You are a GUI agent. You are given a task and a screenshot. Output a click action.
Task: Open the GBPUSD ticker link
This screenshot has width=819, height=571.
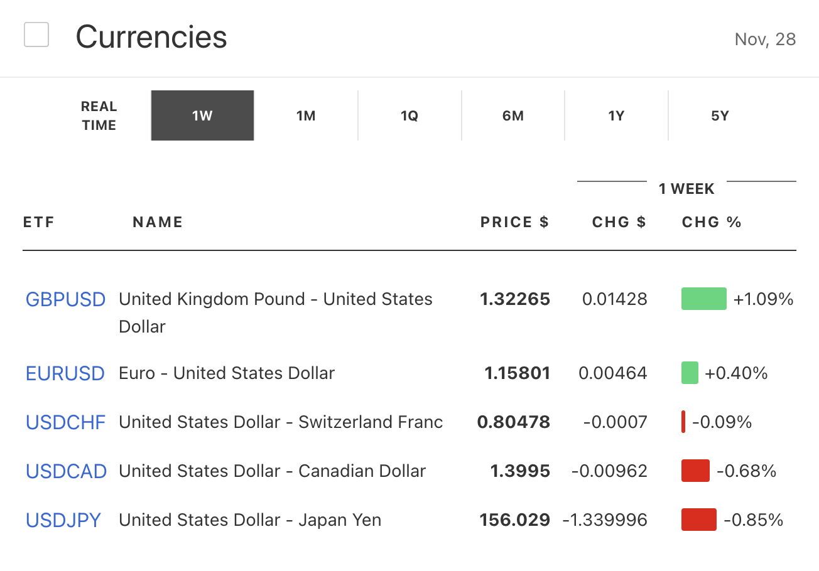point(65,299)
